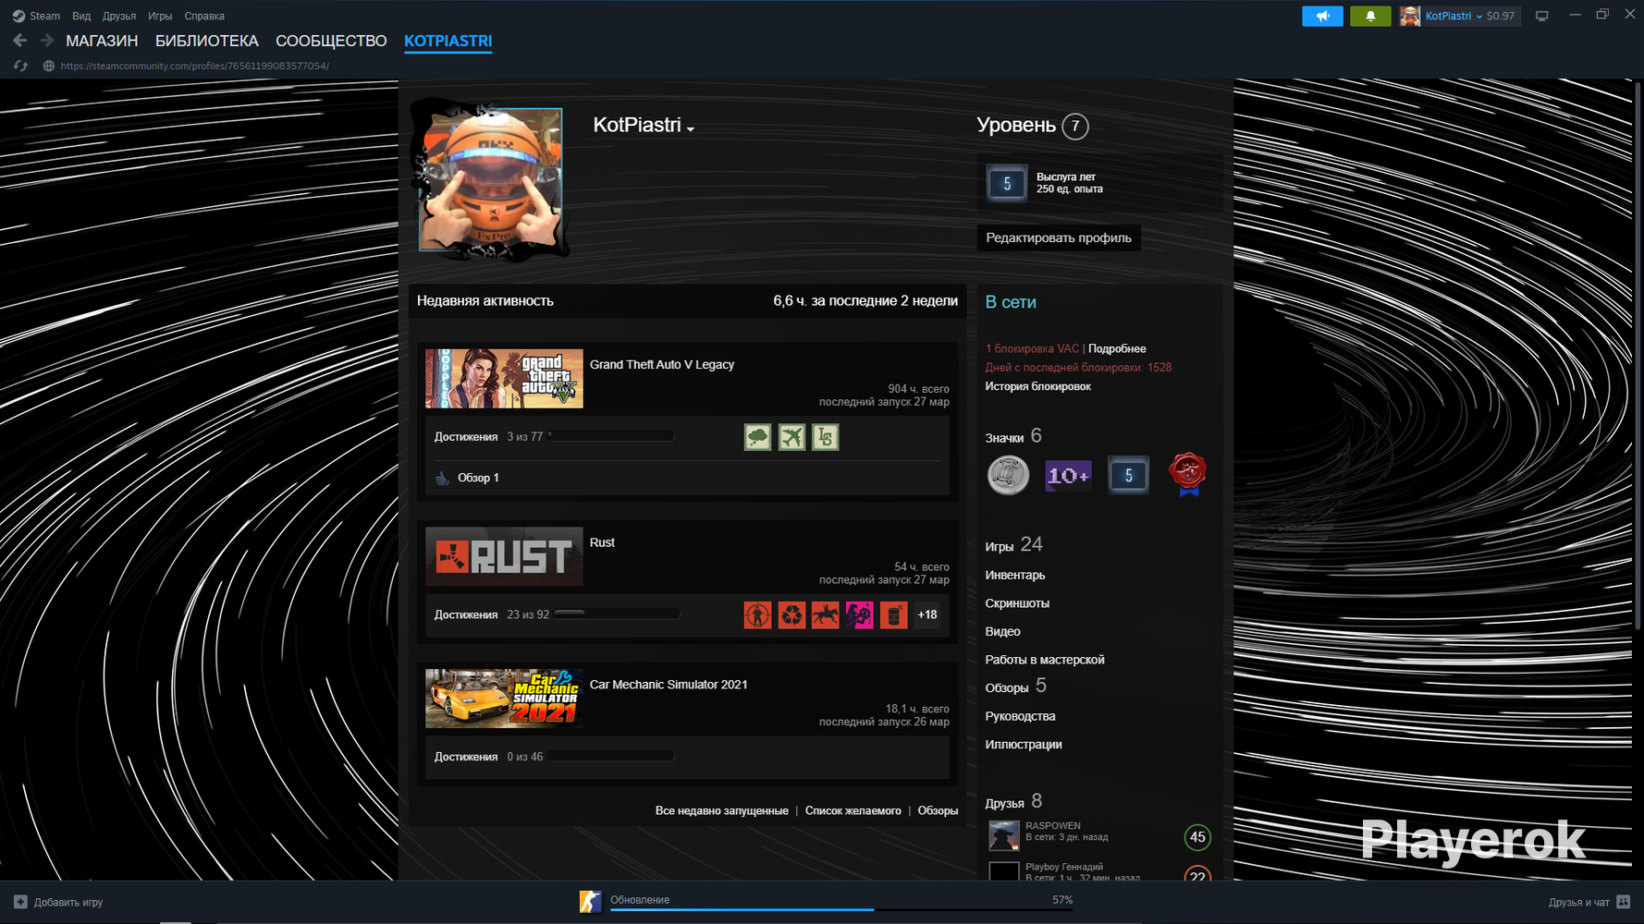Open the KotPiastri profile name dropdown arrow

point(691,129)
